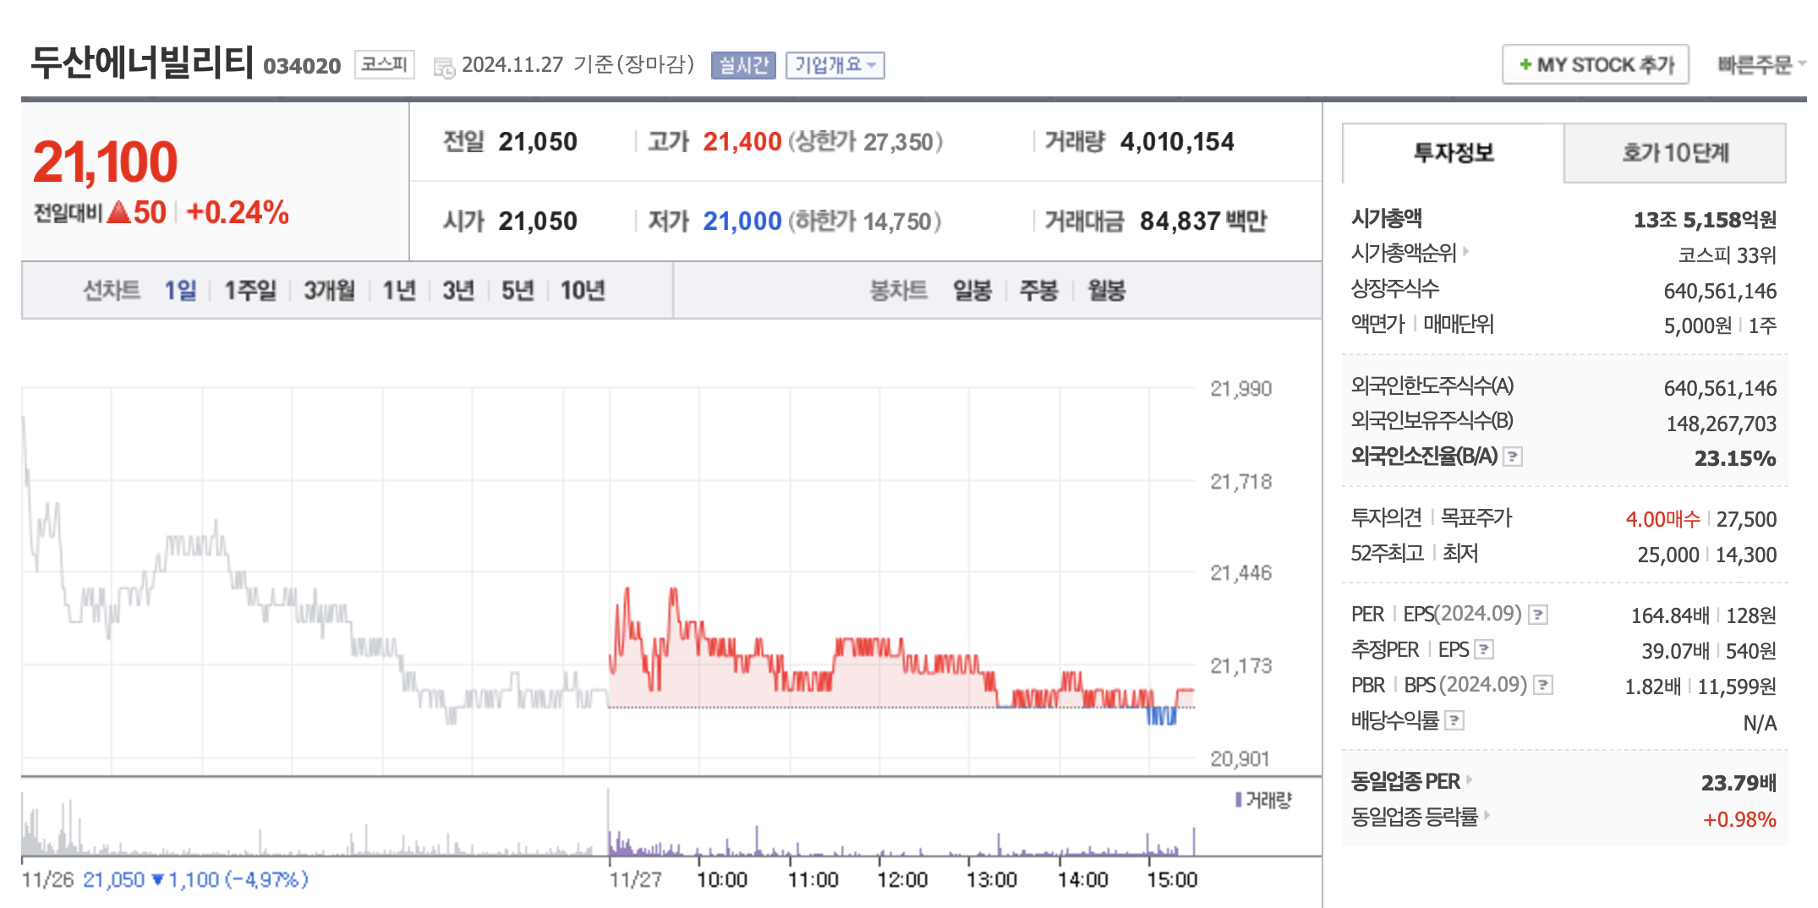
Task: Switch to the 호가 10단계 tab
Action: pyautogui.click(x=1674, y=153)
